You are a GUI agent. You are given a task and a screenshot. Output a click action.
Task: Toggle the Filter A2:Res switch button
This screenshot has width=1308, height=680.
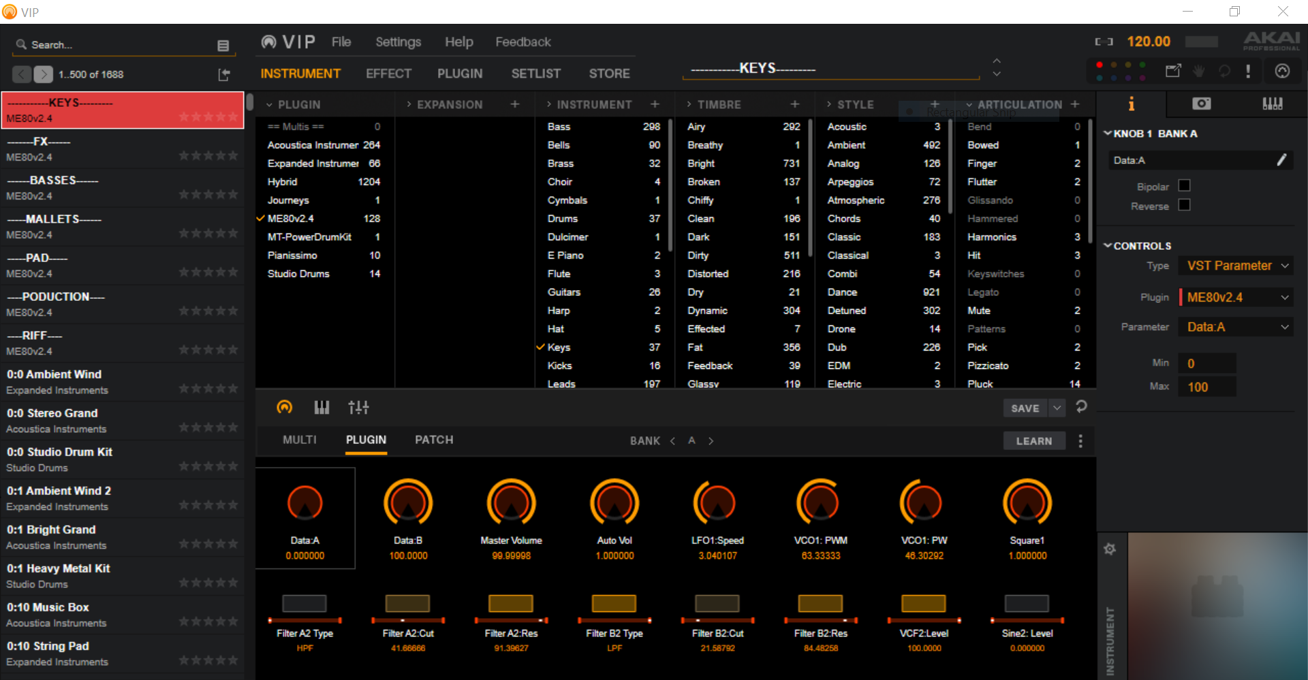511,603
